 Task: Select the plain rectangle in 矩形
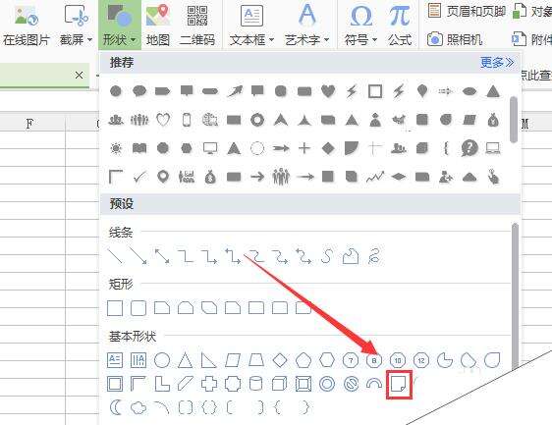(x=115, y=308)
